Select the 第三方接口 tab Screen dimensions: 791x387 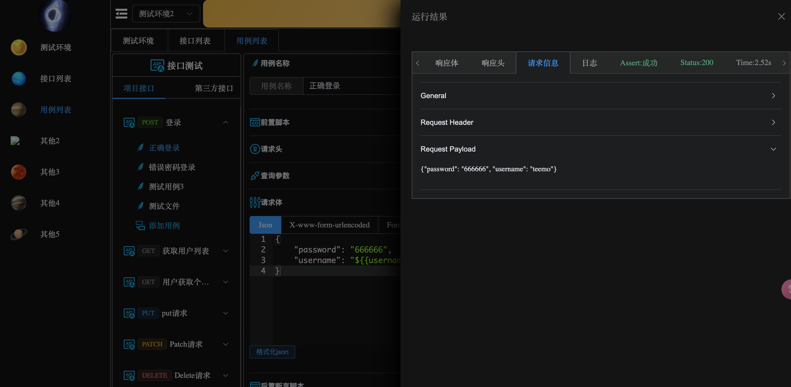(x=214, y=88)
